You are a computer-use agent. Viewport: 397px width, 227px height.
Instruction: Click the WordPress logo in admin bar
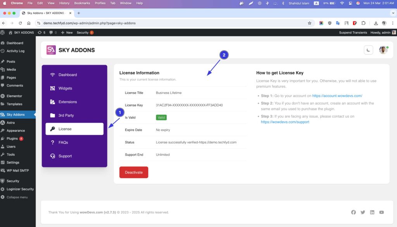[x=3, y=33]
